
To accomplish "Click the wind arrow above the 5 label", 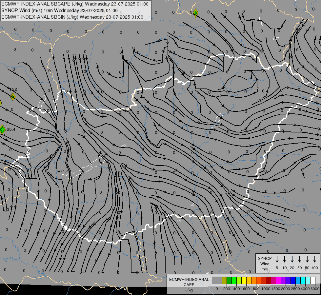I will tap(277, 259).
